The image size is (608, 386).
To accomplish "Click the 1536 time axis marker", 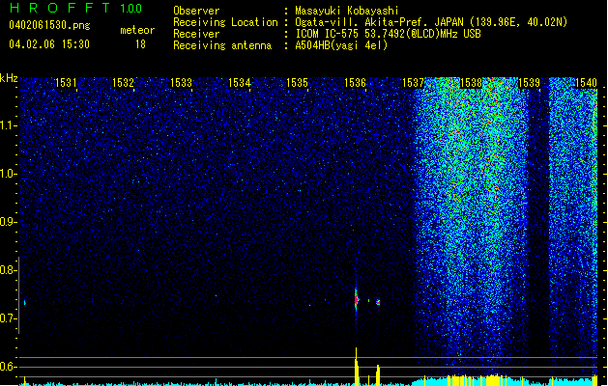I will [355, 83].
